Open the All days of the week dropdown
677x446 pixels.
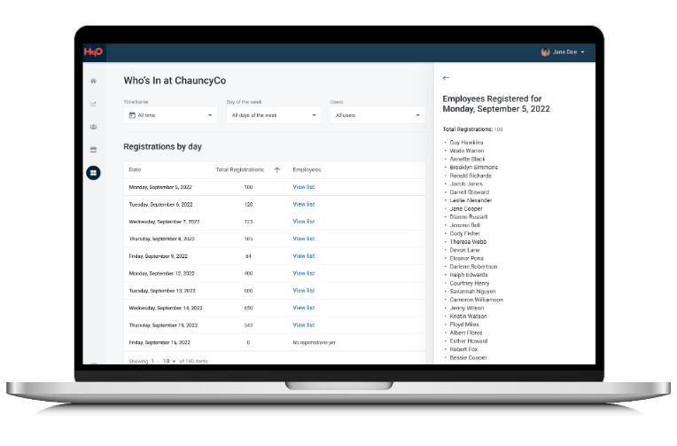click(x=274, y=115)
